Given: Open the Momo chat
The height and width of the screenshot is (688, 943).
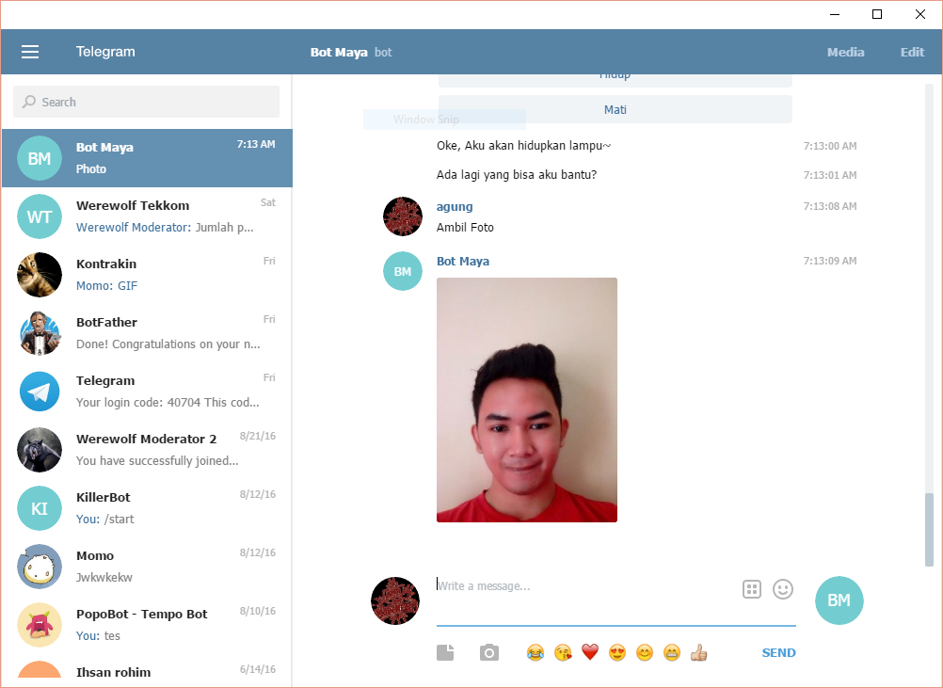Looking at the screenshot, I should pos(147,567).
